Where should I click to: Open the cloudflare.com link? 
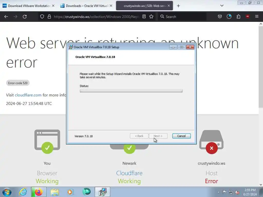click(x=28, y=95)
